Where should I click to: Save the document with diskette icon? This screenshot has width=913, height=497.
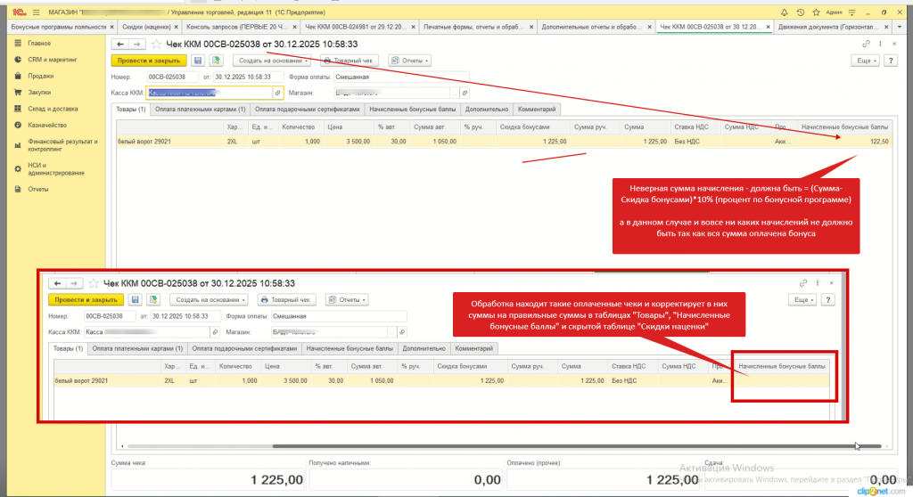[198, 61]
